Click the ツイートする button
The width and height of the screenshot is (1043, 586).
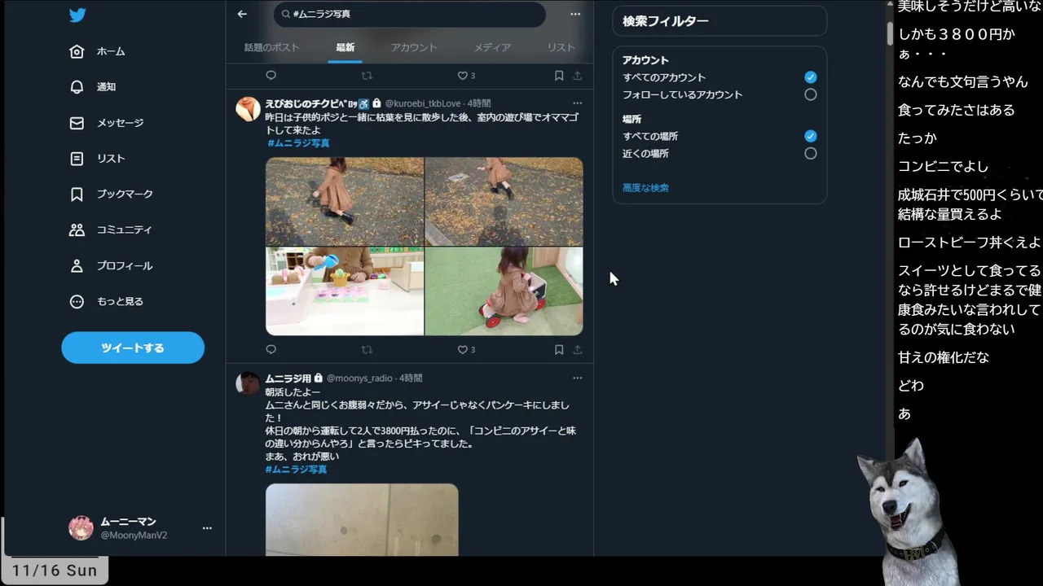coord(133,348)
